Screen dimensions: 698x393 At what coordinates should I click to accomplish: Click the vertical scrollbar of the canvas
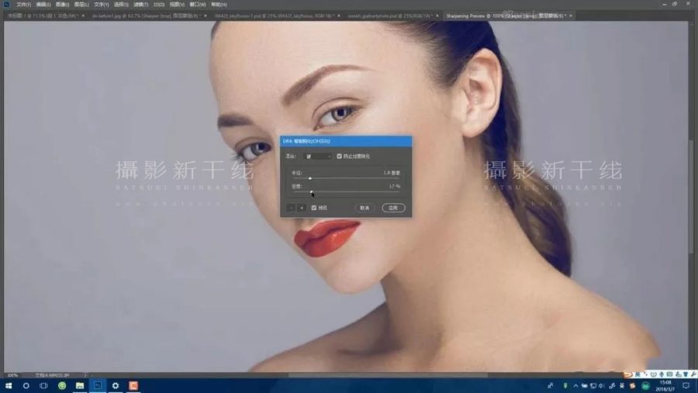coord(691,196)
